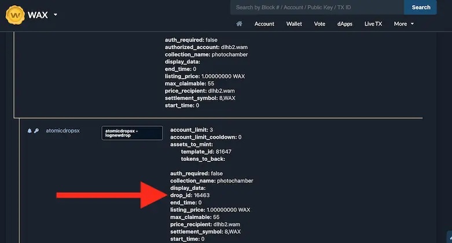Open the atomicdropsx account link
This screenshot has height=243, width=452.
click(x=63, y=131)
